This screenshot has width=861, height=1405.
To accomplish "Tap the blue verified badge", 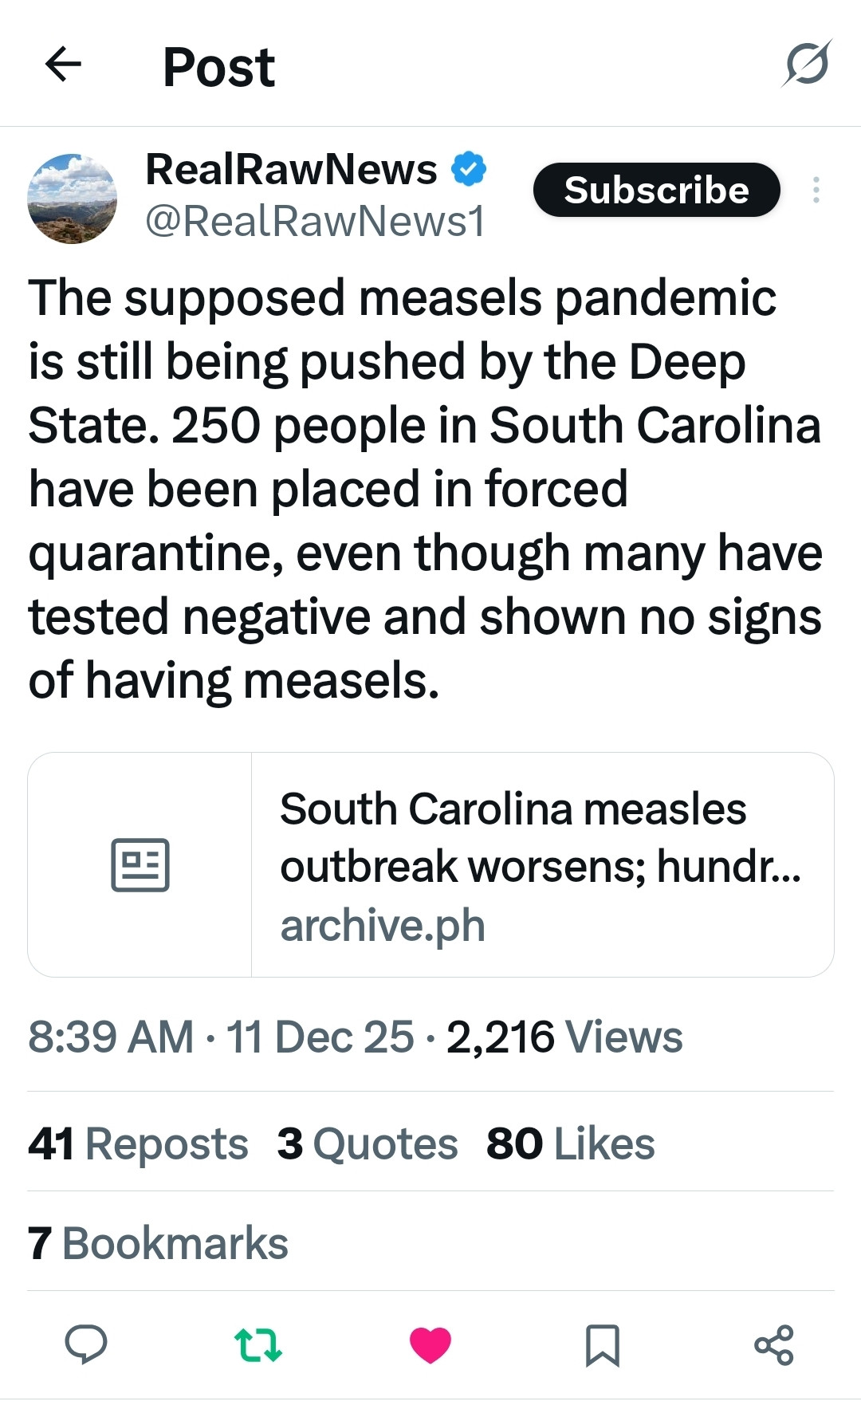I will pyautogui.click(x=469, y=169).
